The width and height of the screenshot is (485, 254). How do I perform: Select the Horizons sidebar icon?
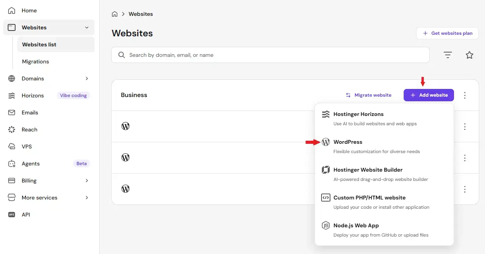pos(11,95)
